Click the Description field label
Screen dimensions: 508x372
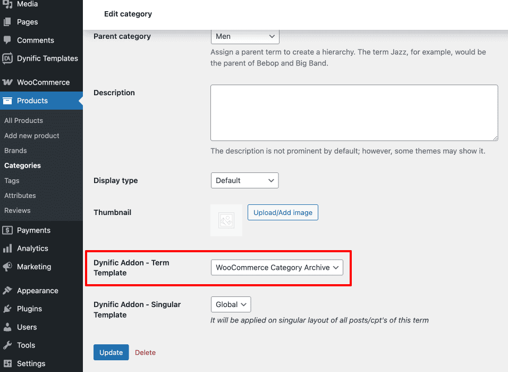pos(114,93)
